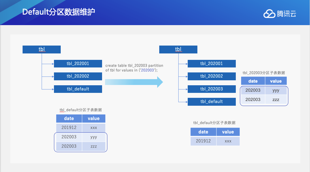Viewport: 310px width, 172px height.
Task: Click the '202003' value in the SQL text
Action: coord(147,70)
